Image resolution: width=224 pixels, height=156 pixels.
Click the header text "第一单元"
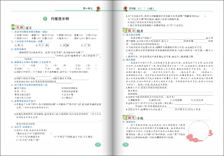tap(88, 8)
